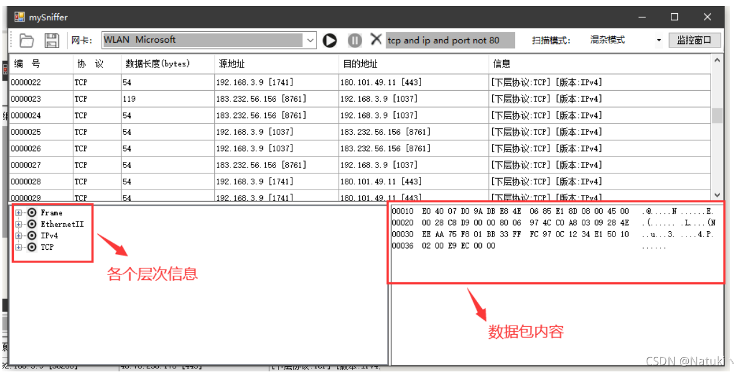
Task: Sort by the 信息 column header
Action: tap(599, 64)
